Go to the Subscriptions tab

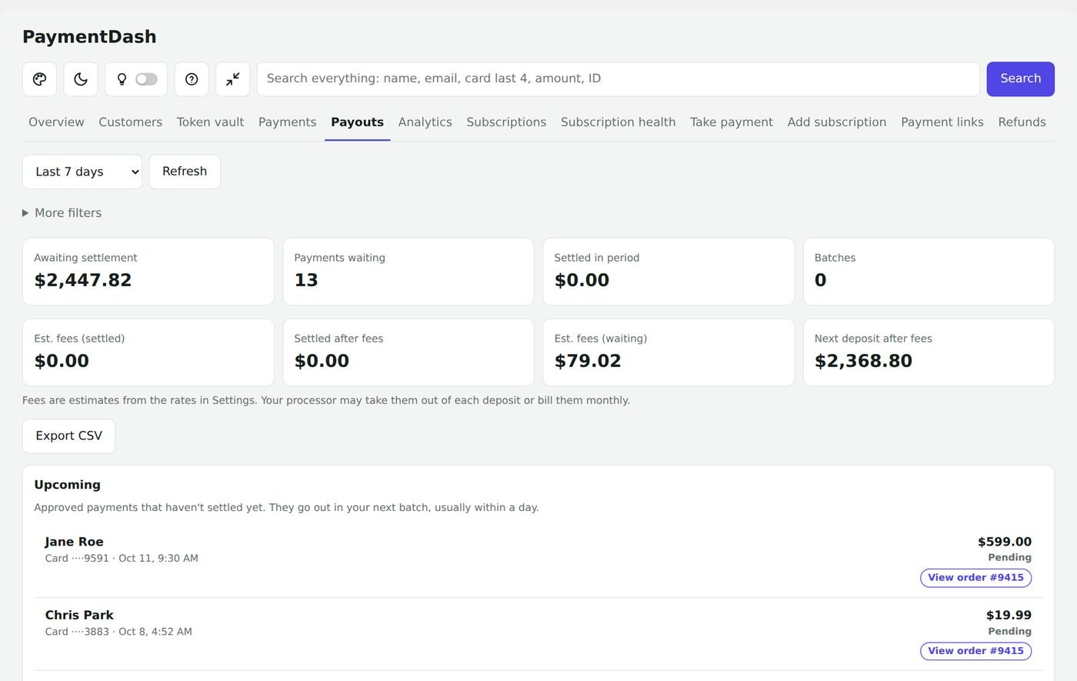tap(506, 122)
